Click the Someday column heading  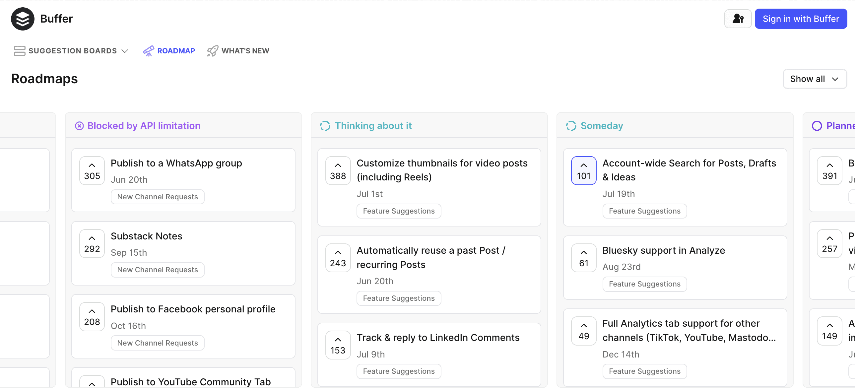602,126
